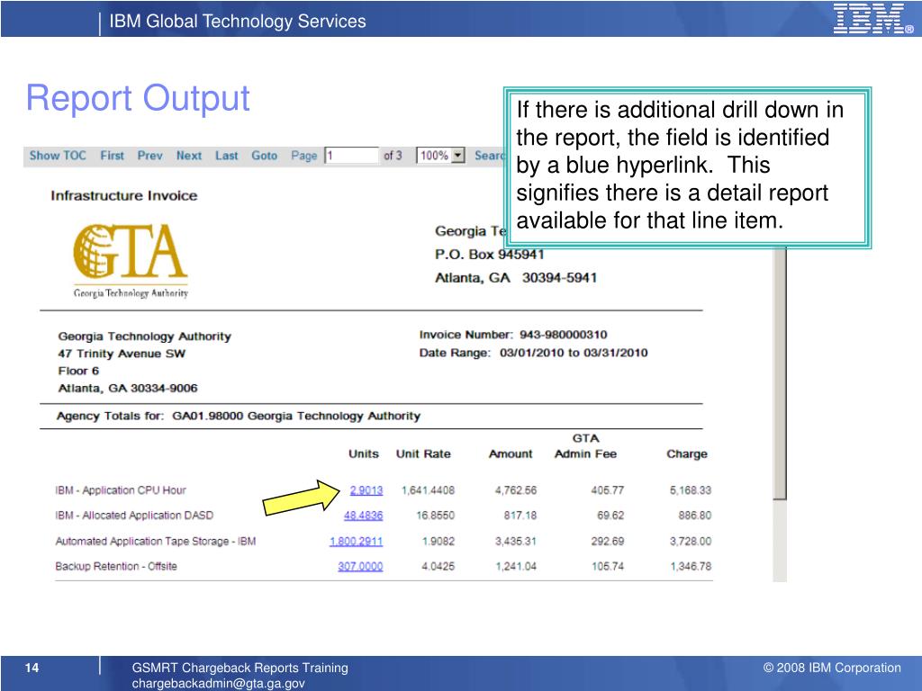The height and width of the screenshot is (691, 922).
Task: Click the Amount column header
Action: pos(511,453)
